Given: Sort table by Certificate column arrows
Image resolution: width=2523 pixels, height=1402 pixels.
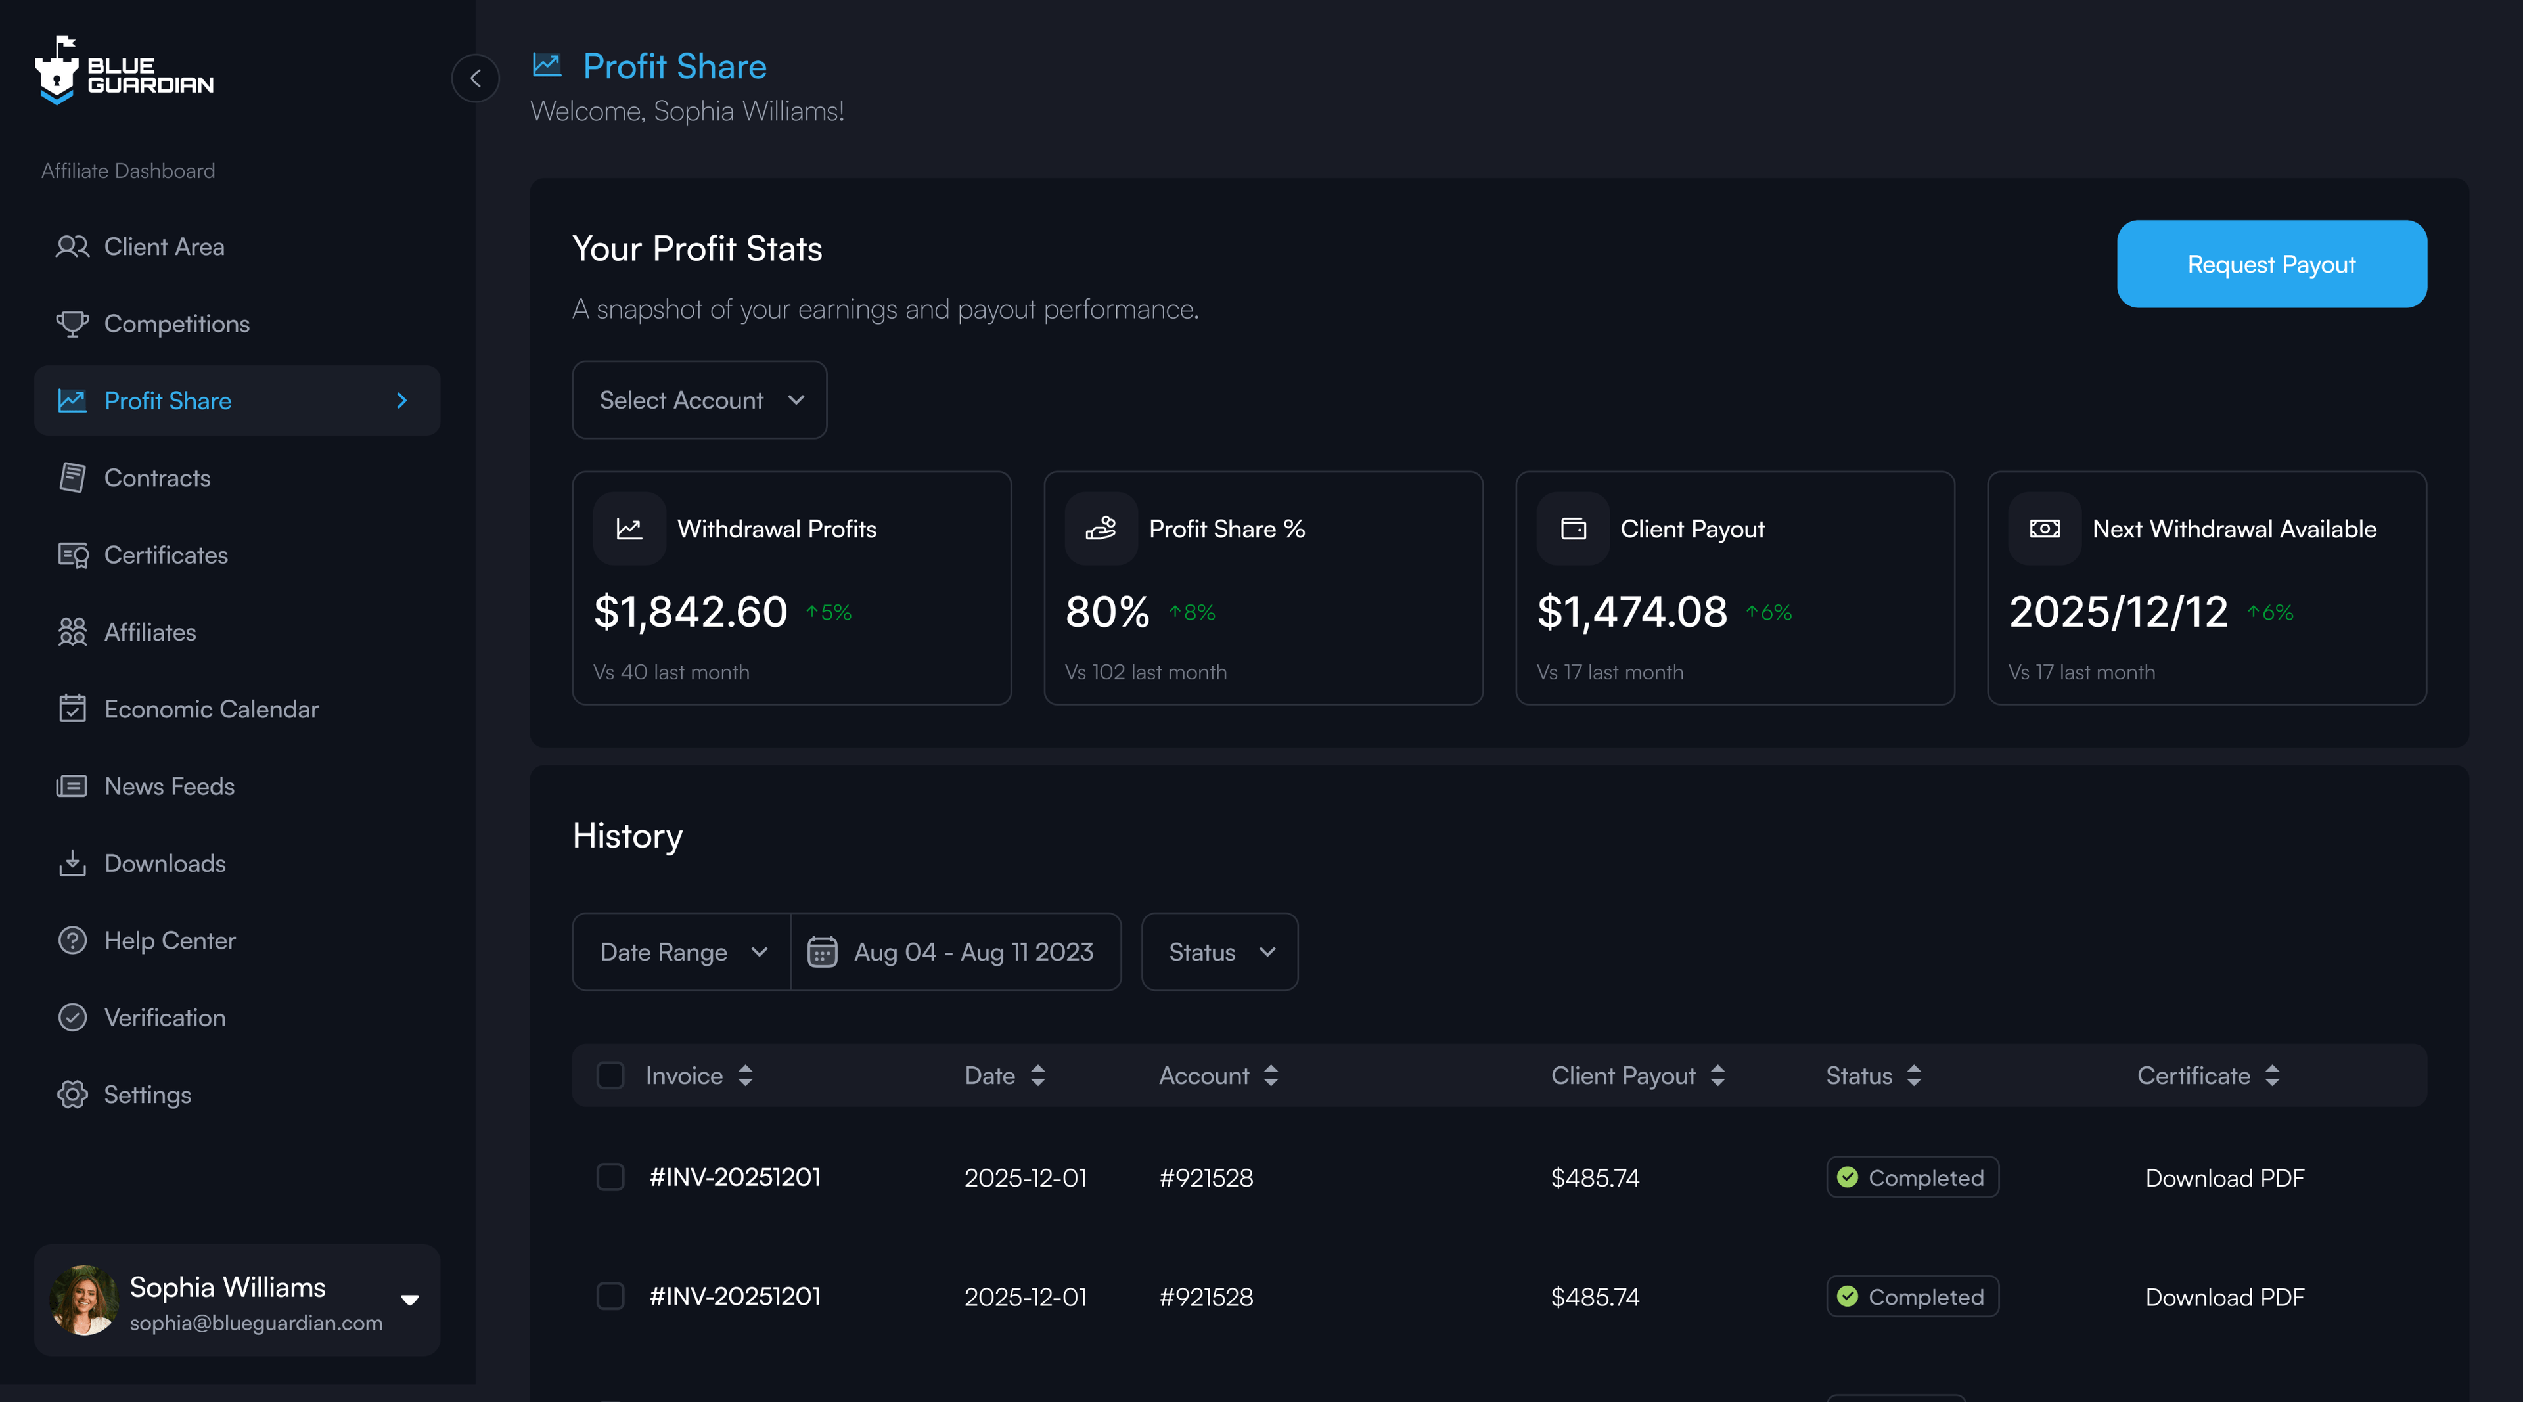Looking at the screenshot, I should pyautogui.click(x=2272, y=1076).
